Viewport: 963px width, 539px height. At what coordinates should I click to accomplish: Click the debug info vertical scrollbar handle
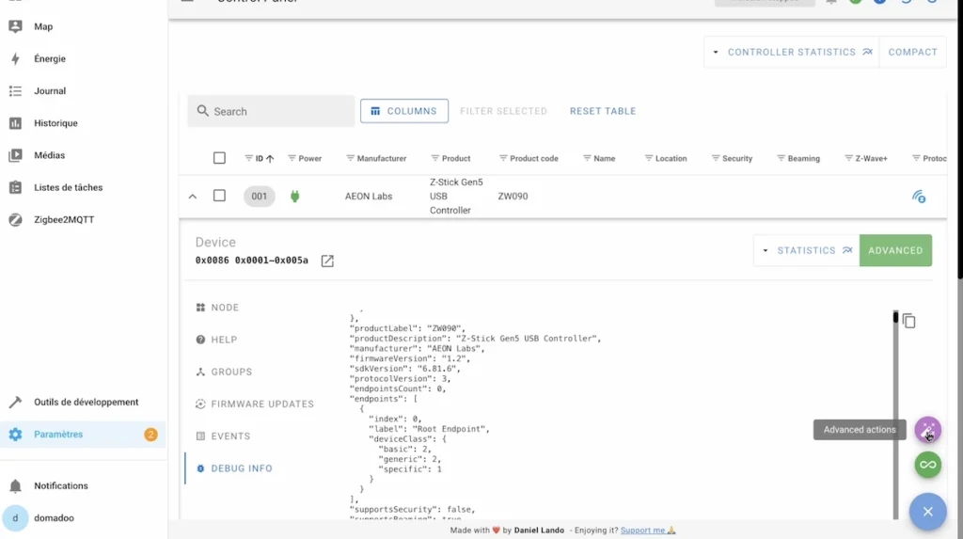tap(895, 317)
